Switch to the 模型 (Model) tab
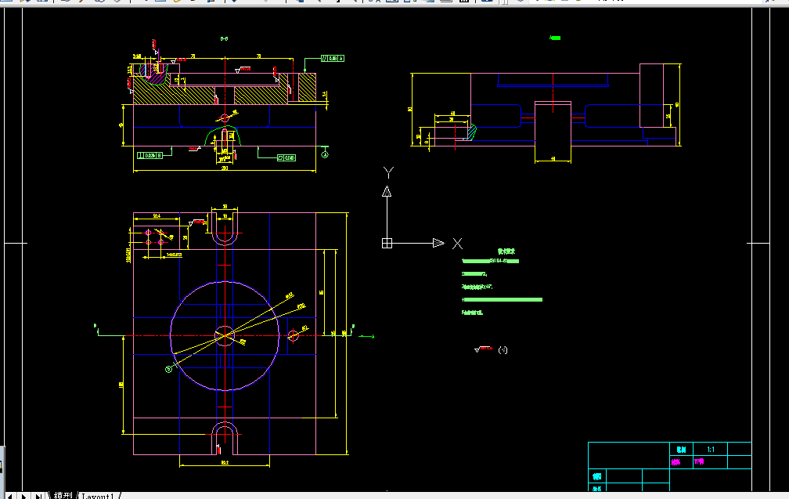Image resolution: width=789 pixels, height=499 pixels. click(x=63, y=496)
